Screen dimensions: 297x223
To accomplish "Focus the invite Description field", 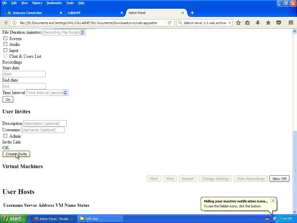I will (45, 123).
